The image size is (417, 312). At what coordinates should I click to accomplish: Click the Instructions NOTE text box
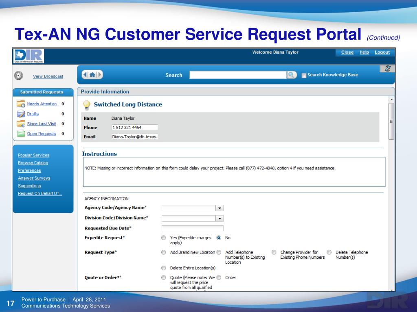point(234,172)
